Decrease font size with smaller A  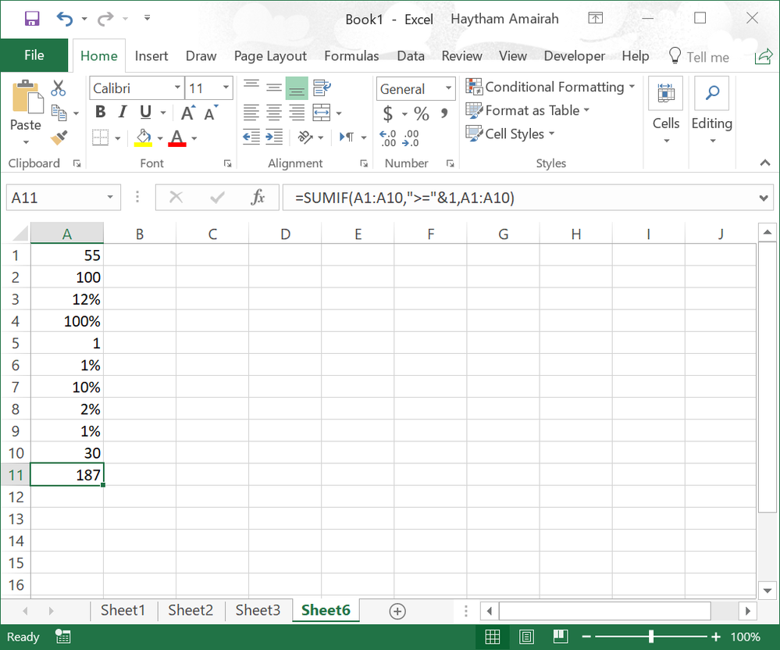[x=211, y=113]
